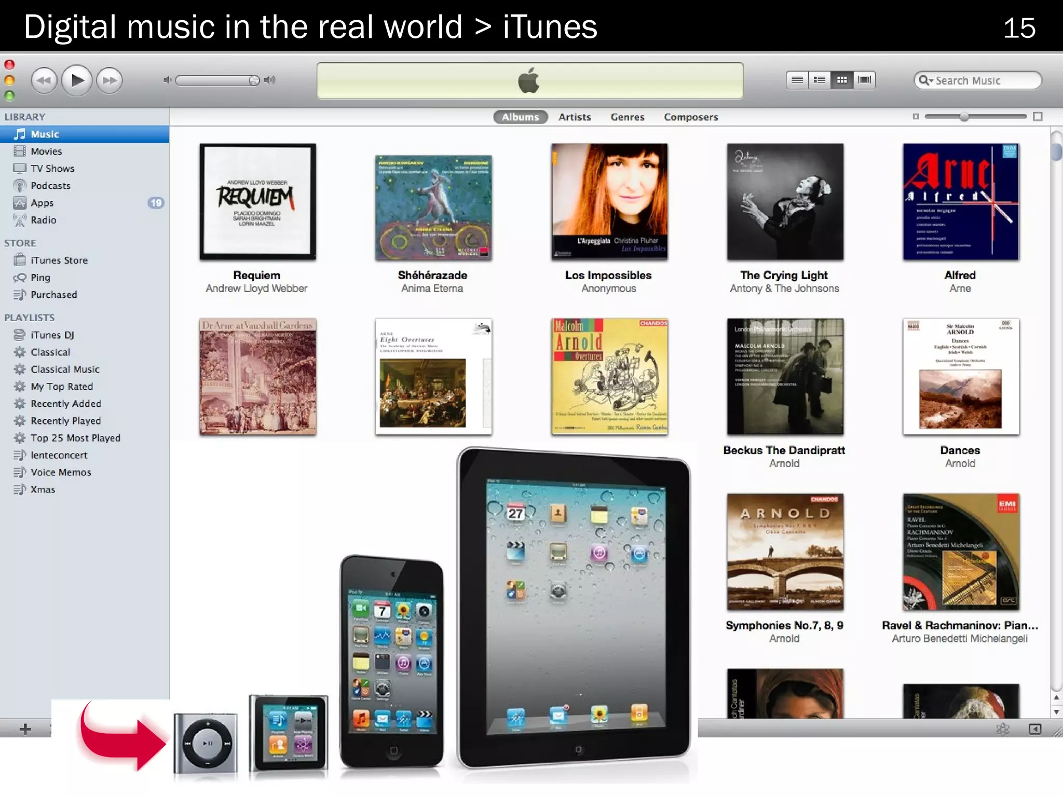The width and height of the screenshot is (1063, 797).
Task: Select the My Top Rated playlist
Action: (85, 386)
